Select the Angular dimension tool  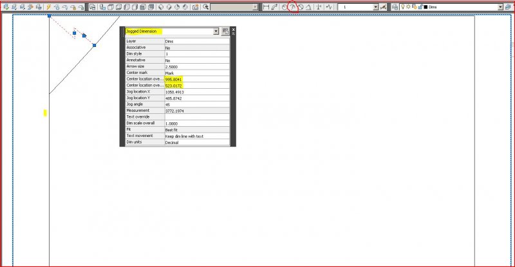click(x=308, y=7)
